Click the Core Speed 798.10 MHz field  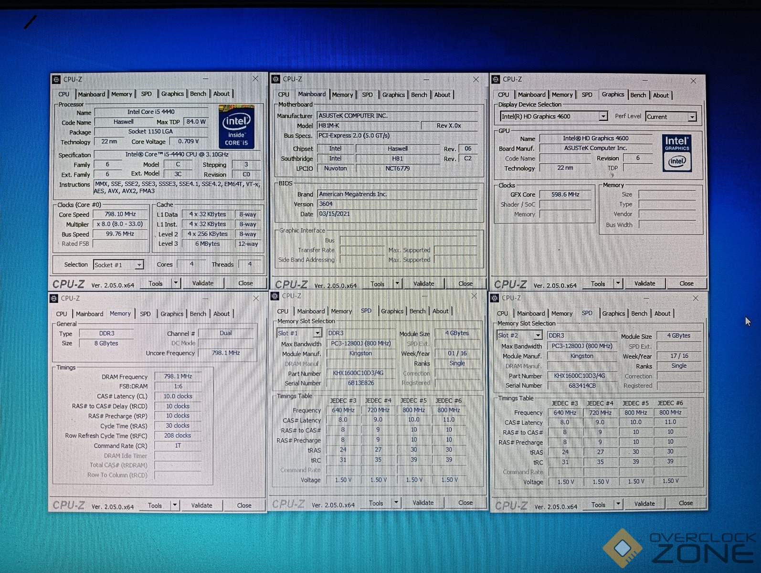[120, 214]
